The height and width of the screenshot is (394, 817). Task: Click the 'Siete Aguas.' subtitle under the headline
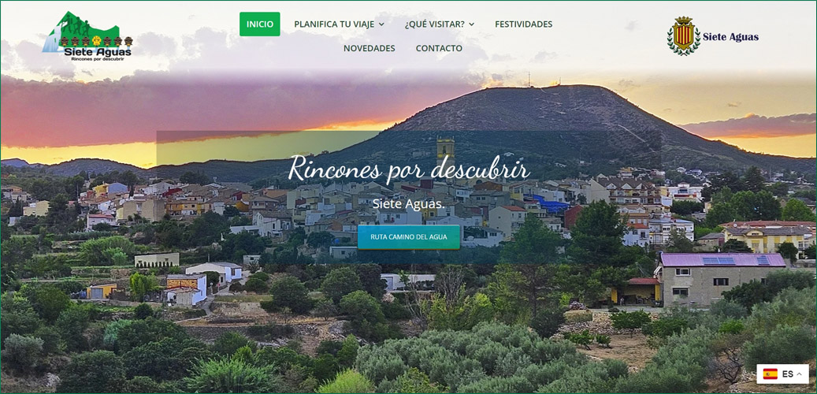click(408, 203)
